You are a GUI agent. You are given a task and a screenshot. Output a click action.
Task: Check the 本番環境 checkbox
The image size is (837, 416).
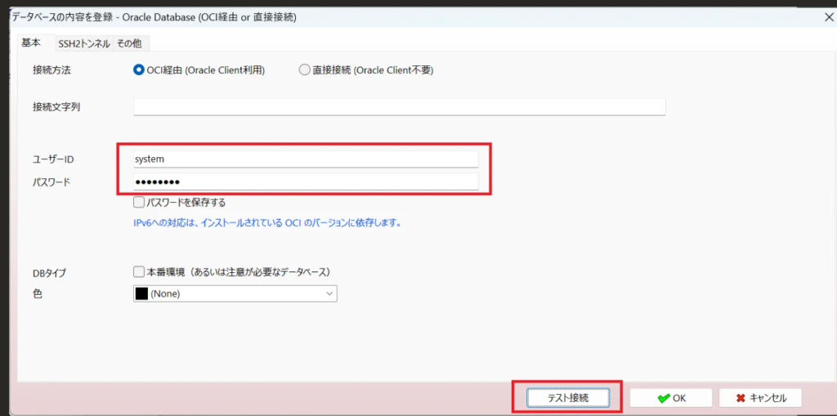139,272
